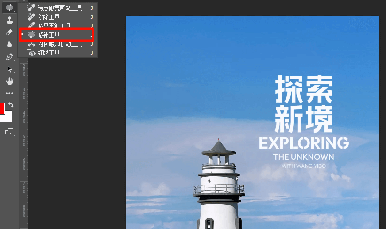Image resolution: width=386 pixels, height=229 pixels.
Task: Select the Blur droplet tool
Action: 9,44
